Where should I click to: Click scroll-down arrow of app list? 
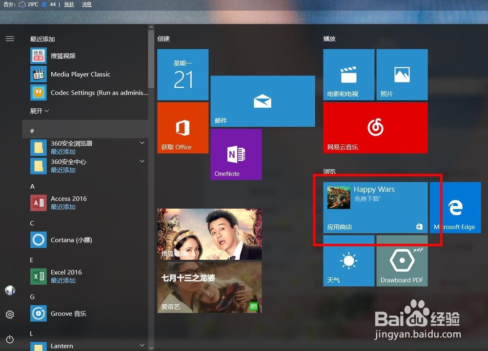click(151, 348)
